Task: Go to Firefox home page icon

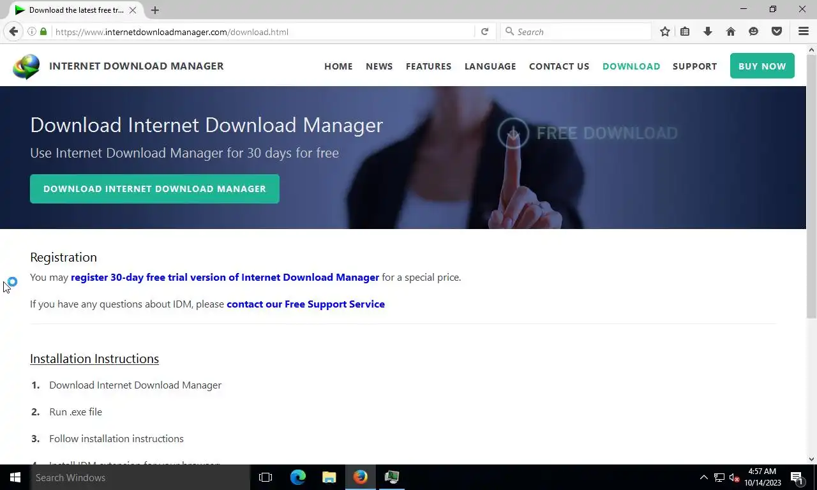Action: pos(731,31)
